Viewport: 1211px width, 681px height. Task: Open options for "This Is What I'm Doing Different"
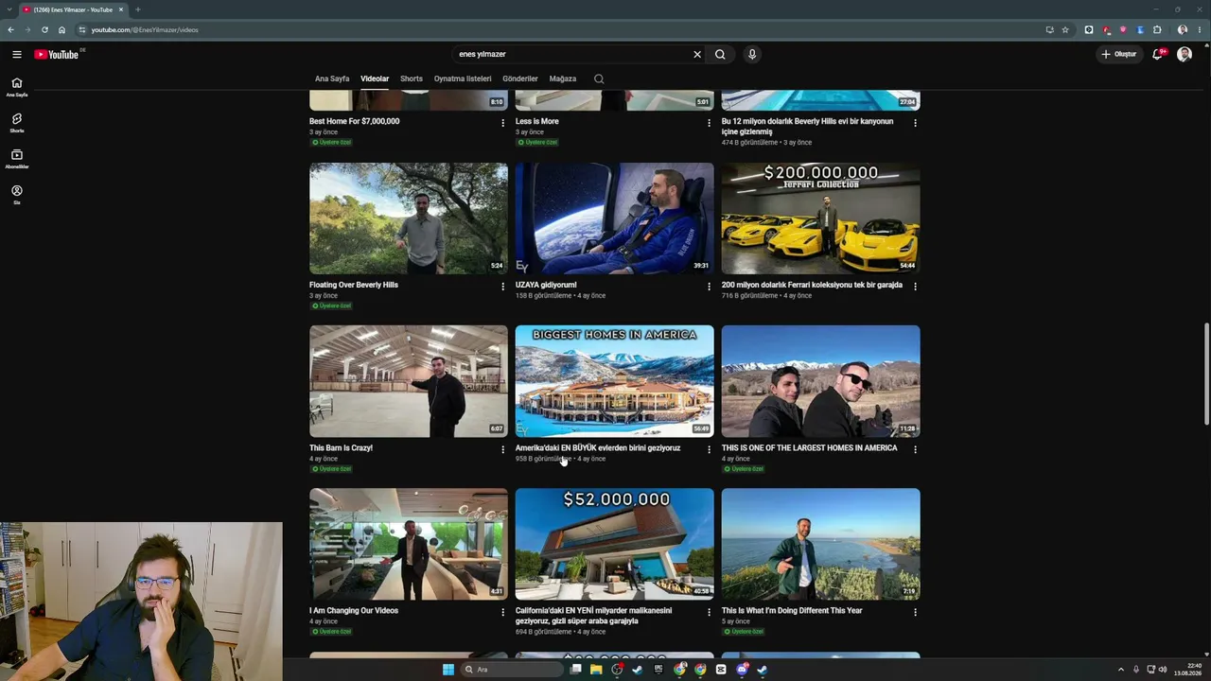915,612
